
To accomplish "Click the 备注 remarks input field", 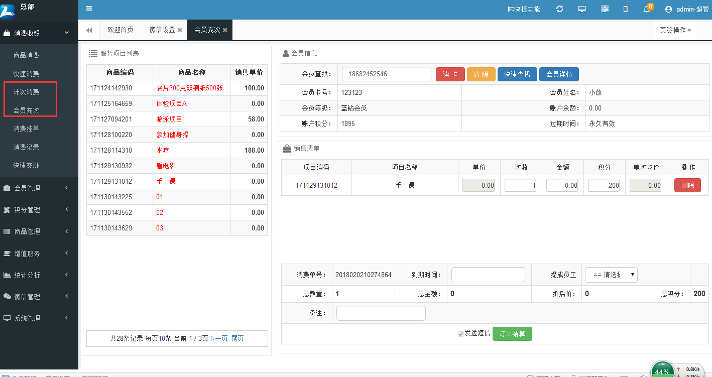I will [x=381, y=313].
